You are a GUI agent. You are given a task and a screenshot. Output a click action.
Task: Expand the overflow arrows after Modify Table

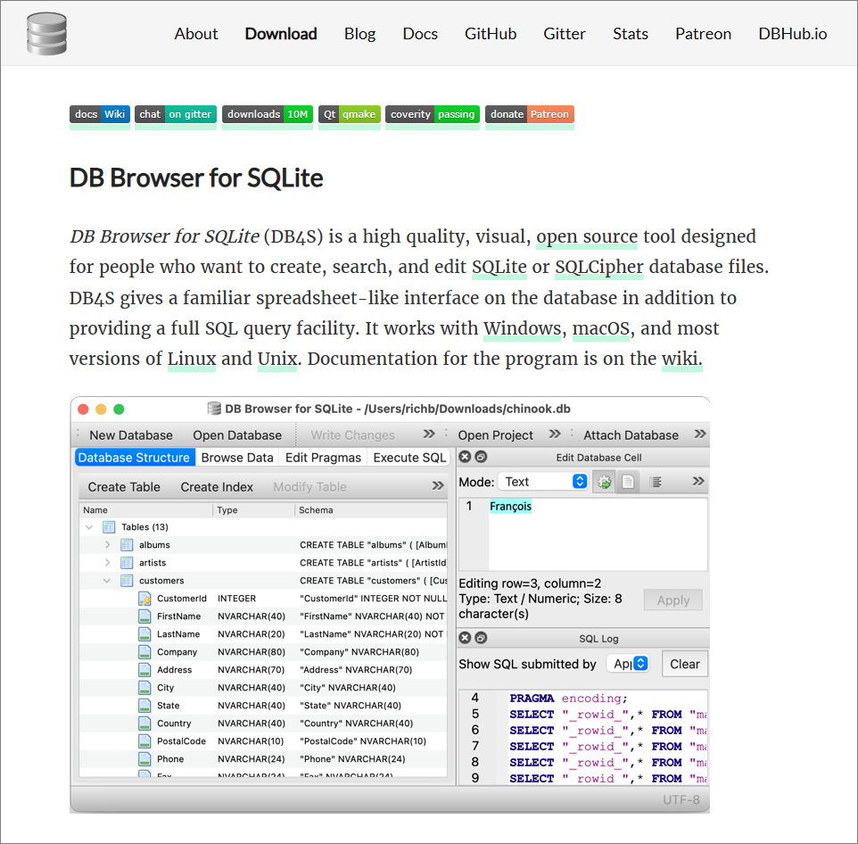438,486
